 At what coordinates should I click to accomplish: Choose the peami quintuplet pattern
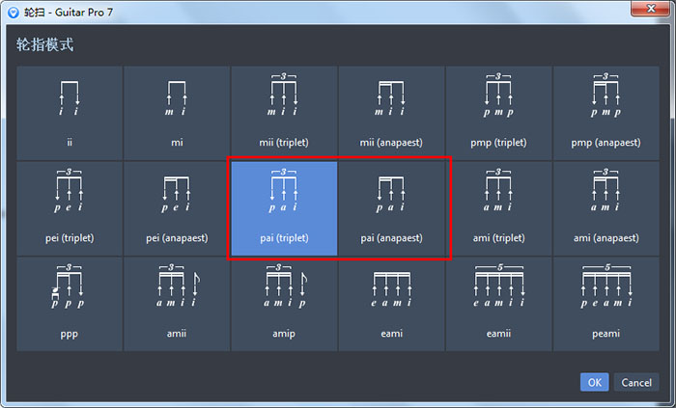click(606, 304)
